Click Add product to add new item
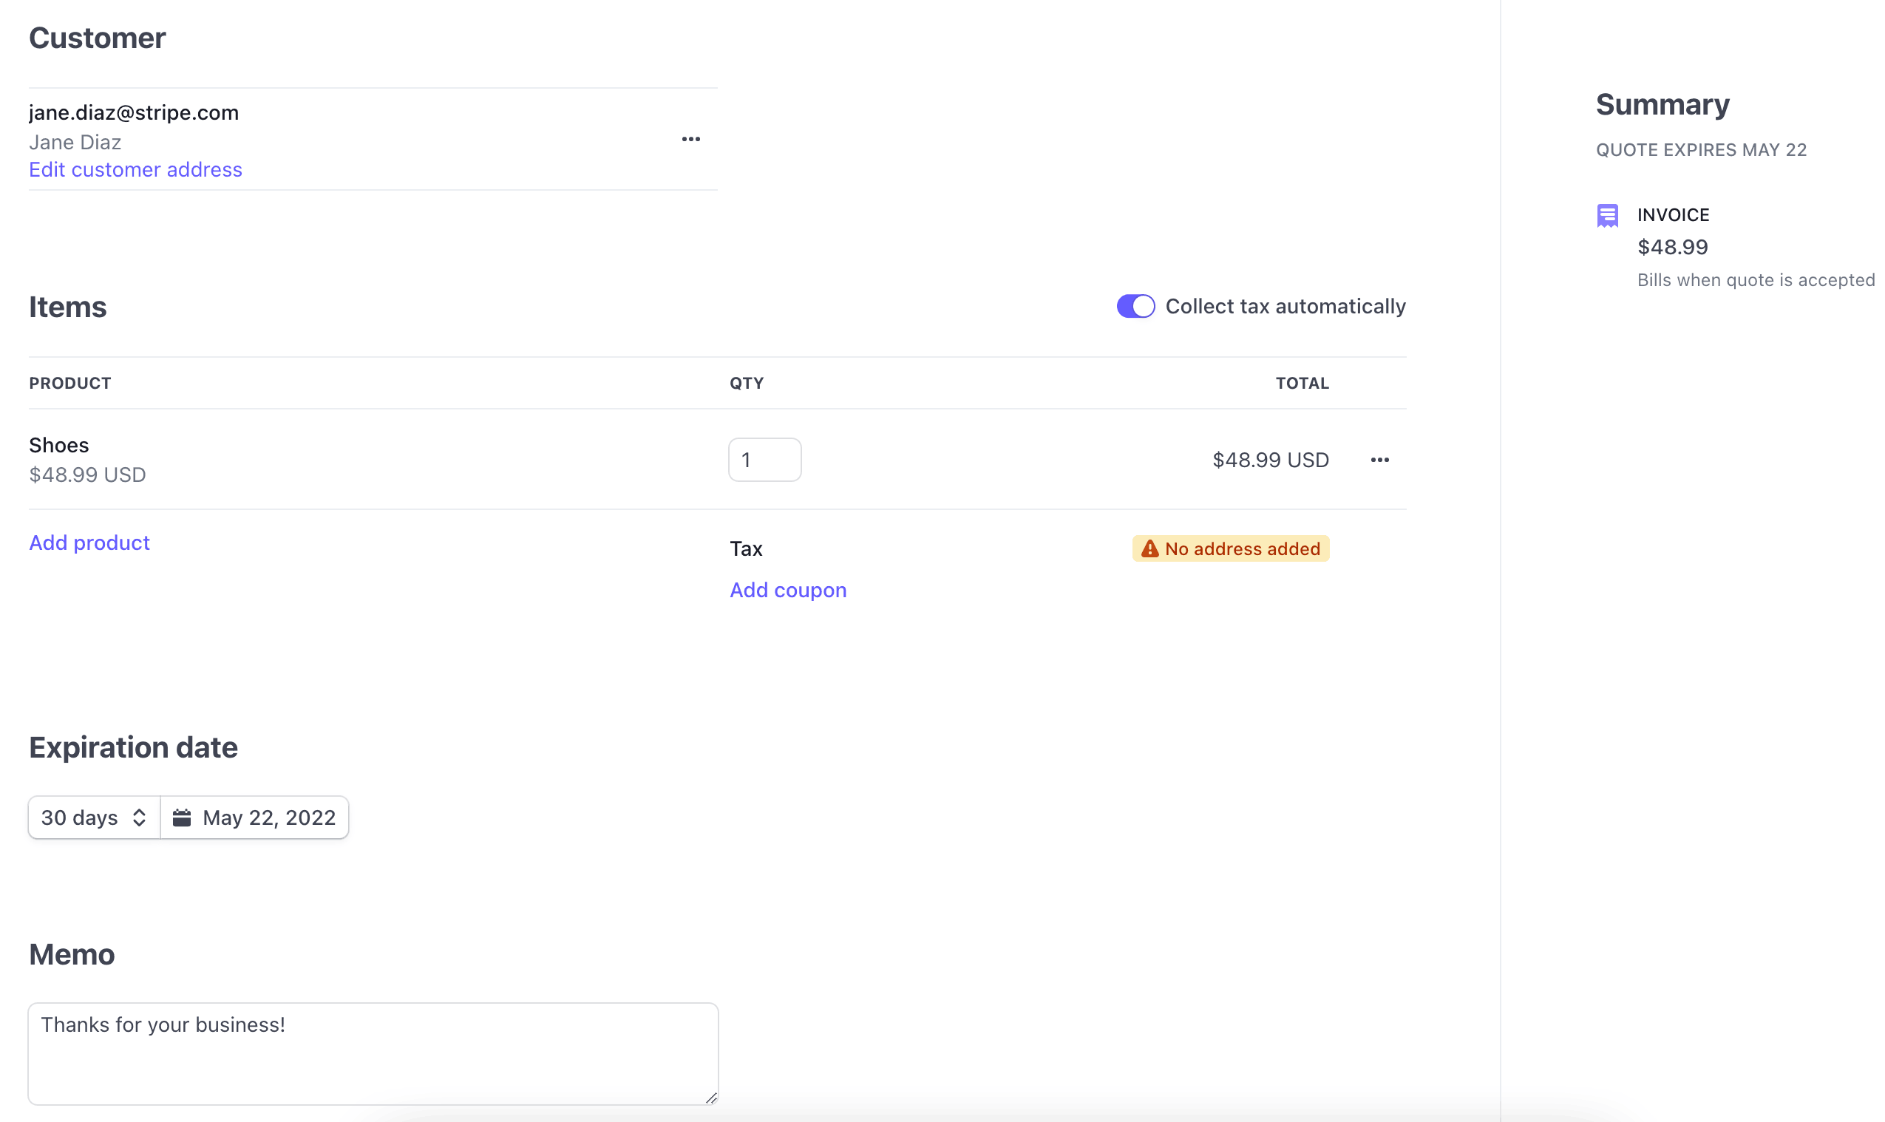Image resolution: width=1885 pixels, height=1122 pixels. click(x=89, y=541)
